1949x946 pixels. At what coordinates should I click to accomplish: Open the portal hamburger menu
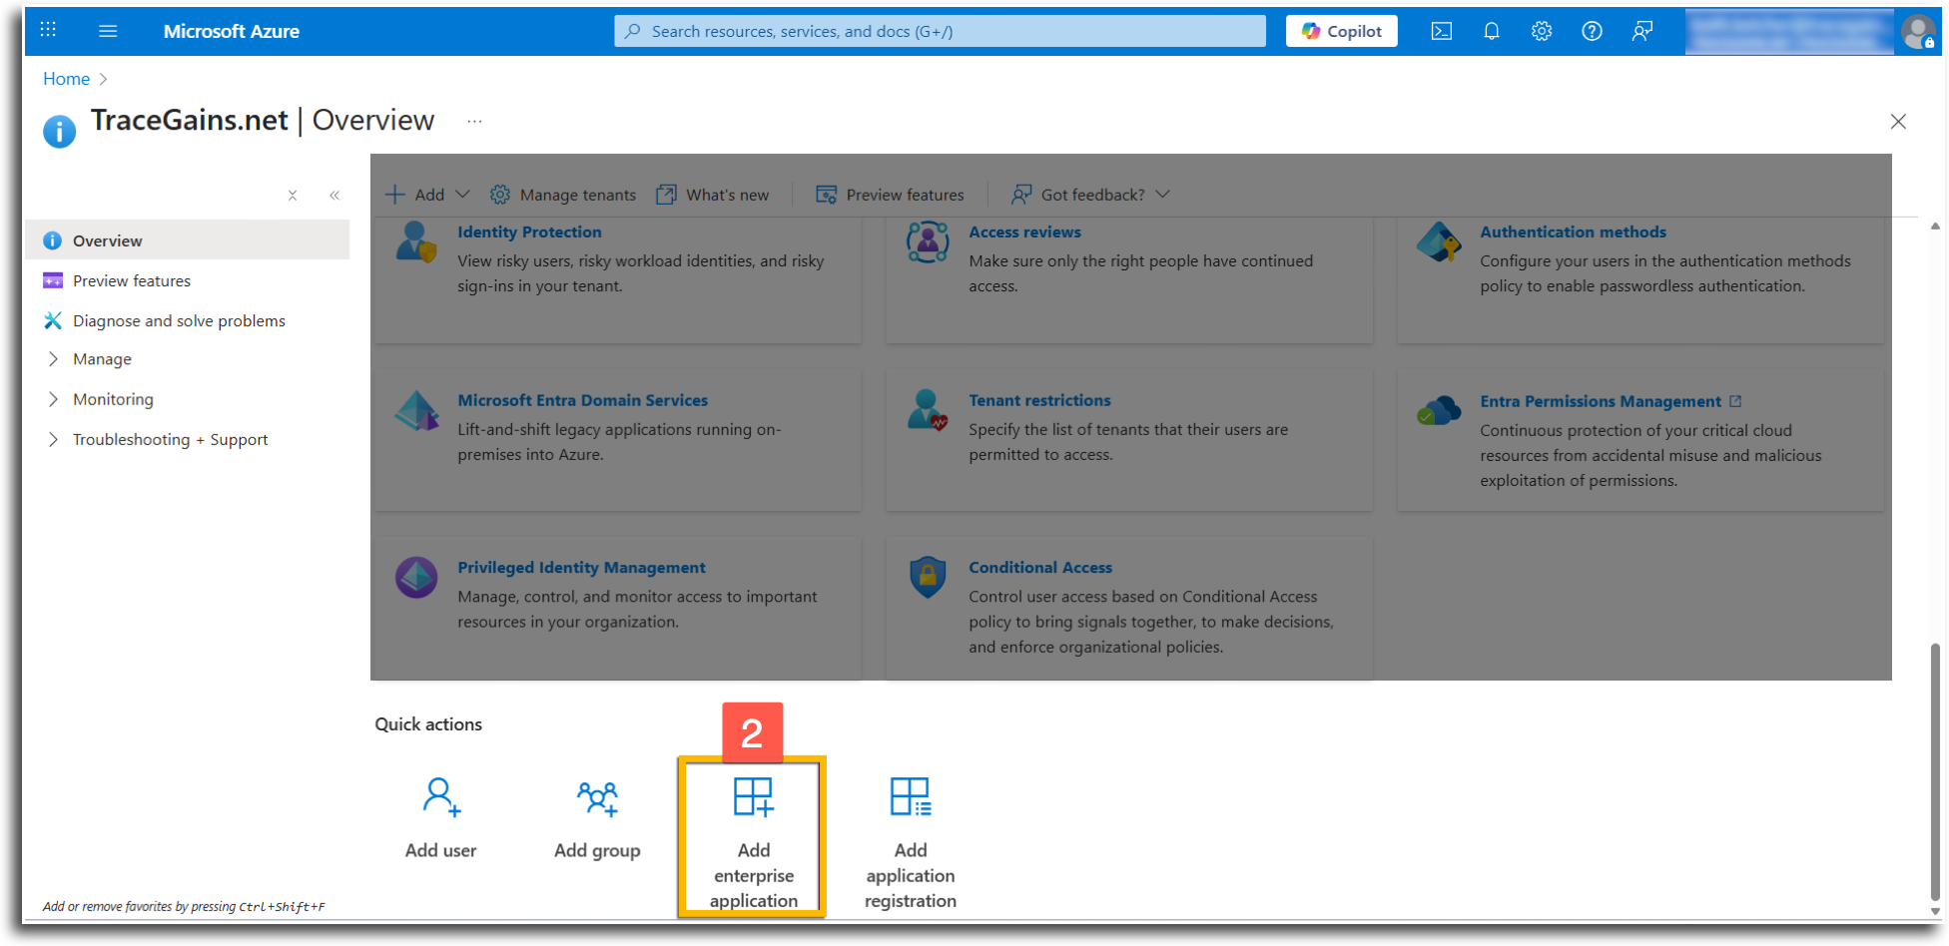point(108,31)
